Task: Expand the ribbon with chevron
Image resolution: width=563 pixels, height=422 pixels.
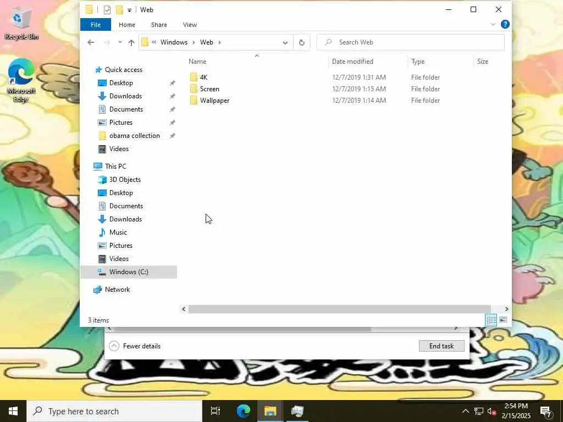Action: (493, 24)
